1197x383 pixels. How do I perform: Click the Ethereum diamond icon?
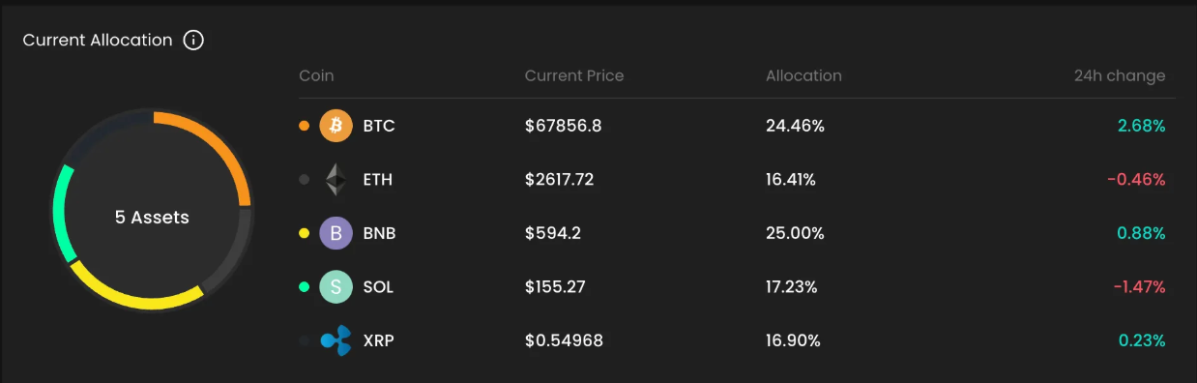(336, 180)
